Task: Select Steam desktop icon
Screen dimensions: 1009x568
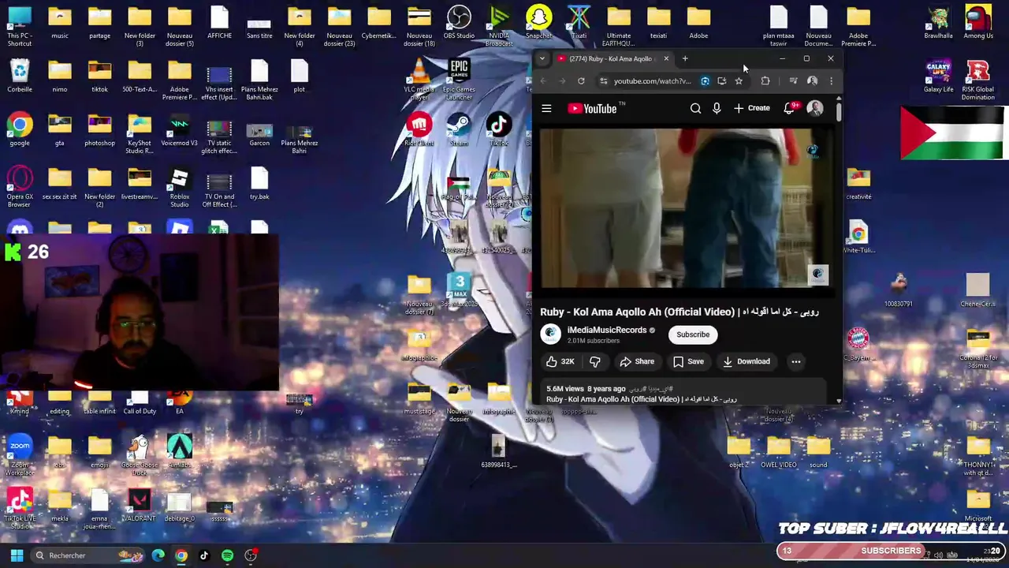Action: tap(459, 130)
